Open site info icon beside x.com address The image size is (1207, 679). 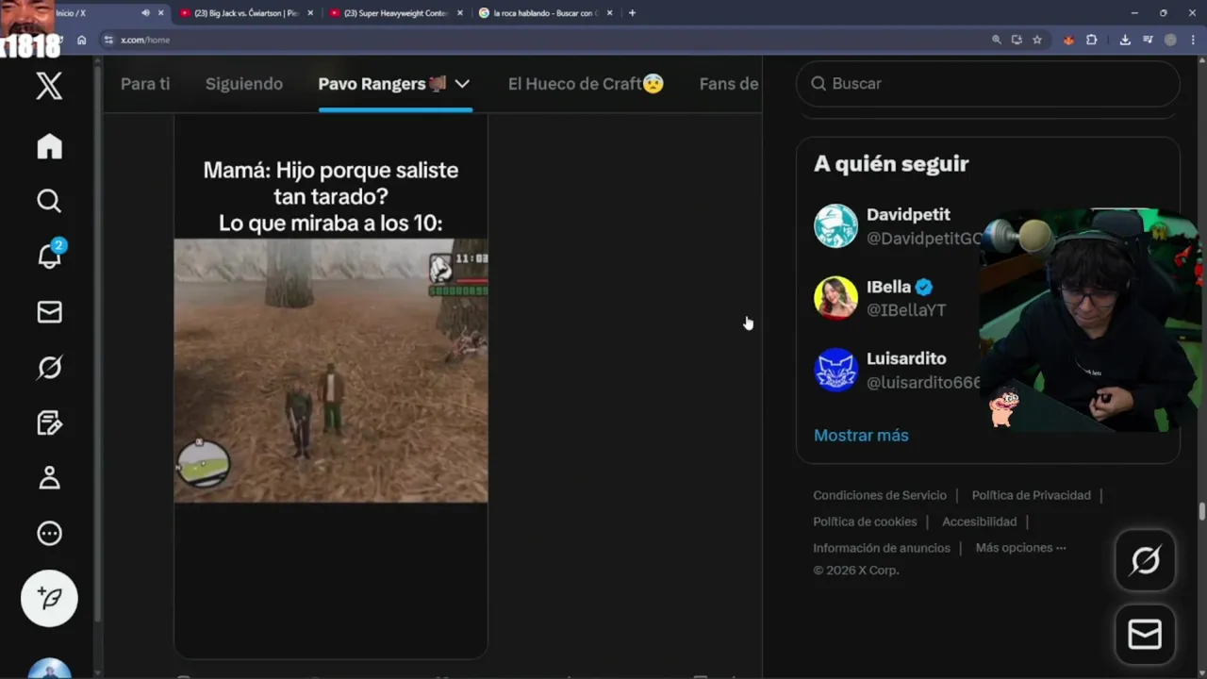108,40
